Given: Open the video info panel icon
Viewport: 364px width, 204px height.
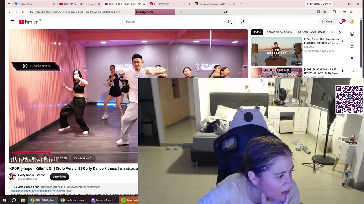Looking at the screenshot, I should coord(352,34).
